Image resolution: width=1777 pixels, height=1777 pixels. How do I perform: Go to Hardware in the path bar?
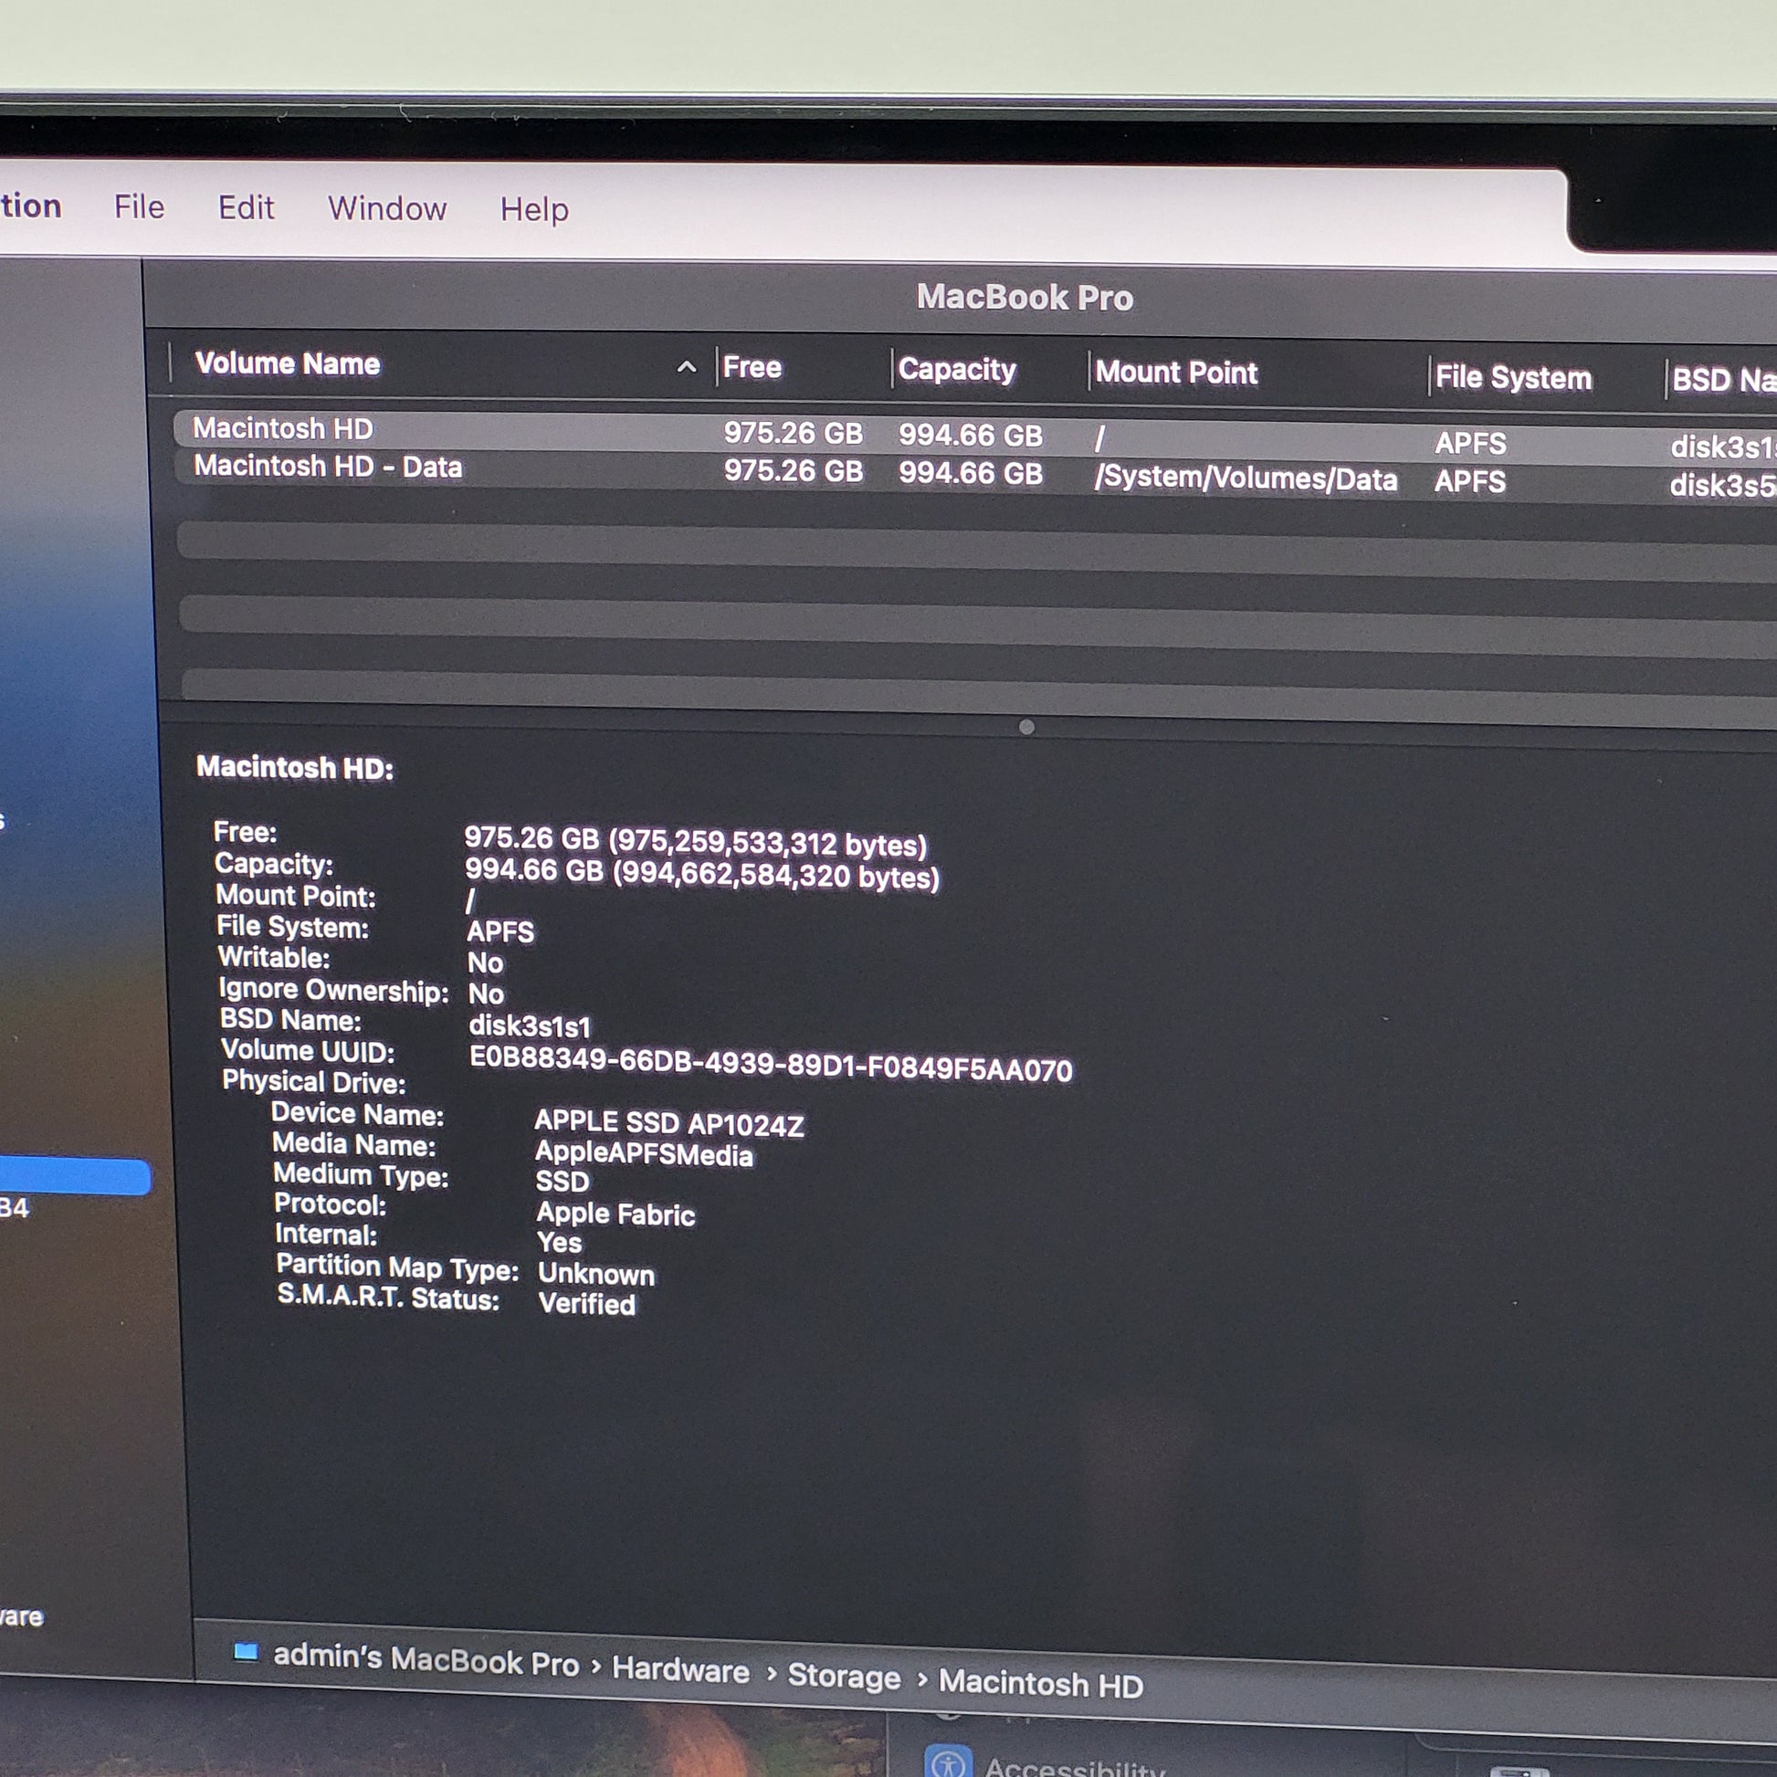click(x=680, y=1669)
